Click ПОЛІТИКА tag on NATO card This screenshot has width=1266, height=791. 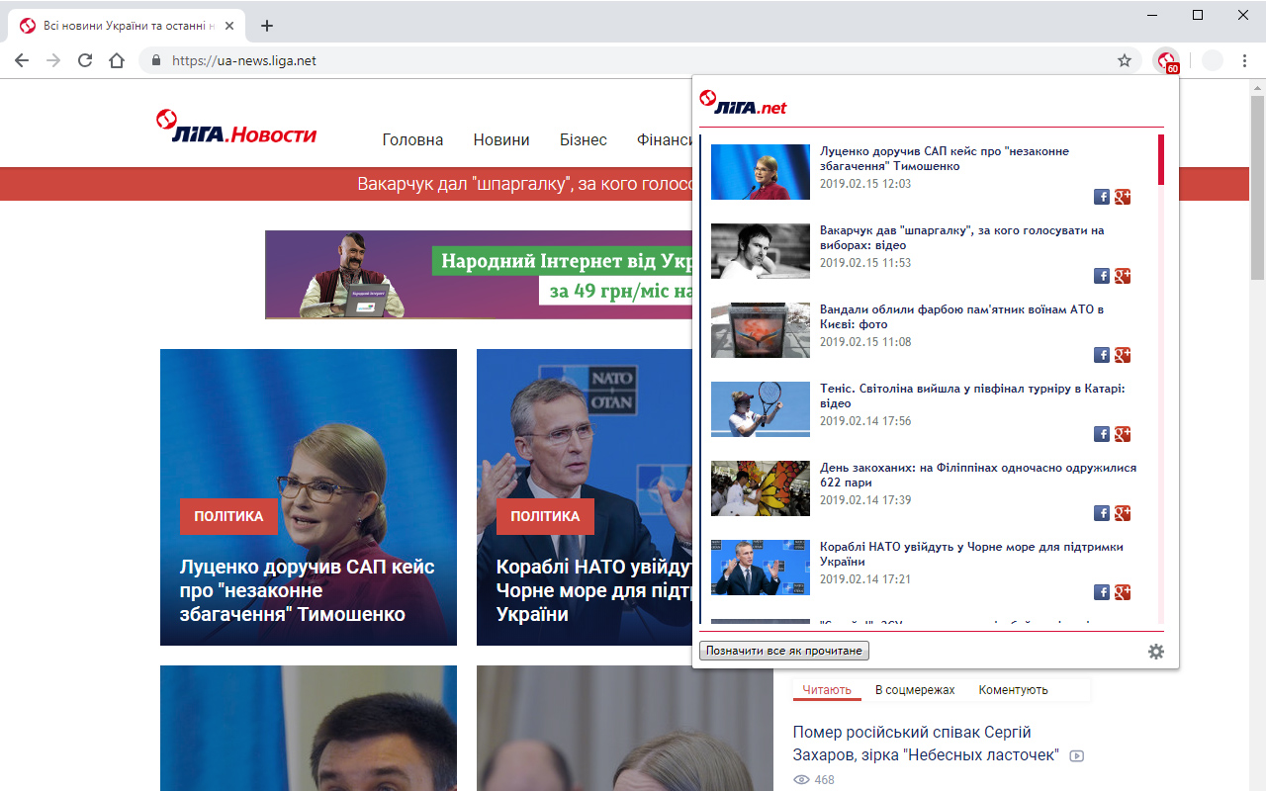coord(545,516)
